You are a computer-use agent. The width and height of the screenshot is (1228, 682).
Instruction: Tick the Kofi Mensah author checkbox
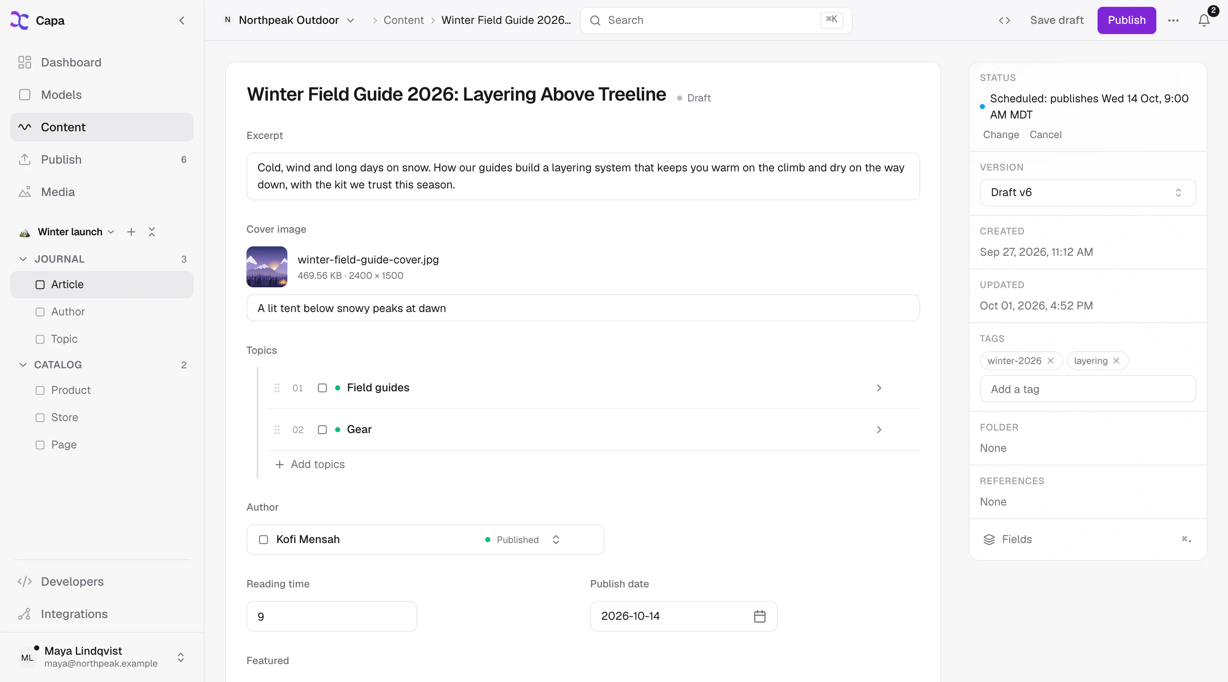click(x=263, y=540)
